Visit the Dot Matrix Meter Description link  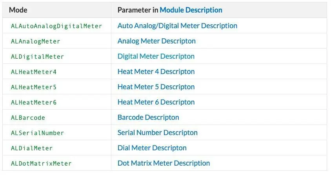pyautogui.click(x=164, y=163)
